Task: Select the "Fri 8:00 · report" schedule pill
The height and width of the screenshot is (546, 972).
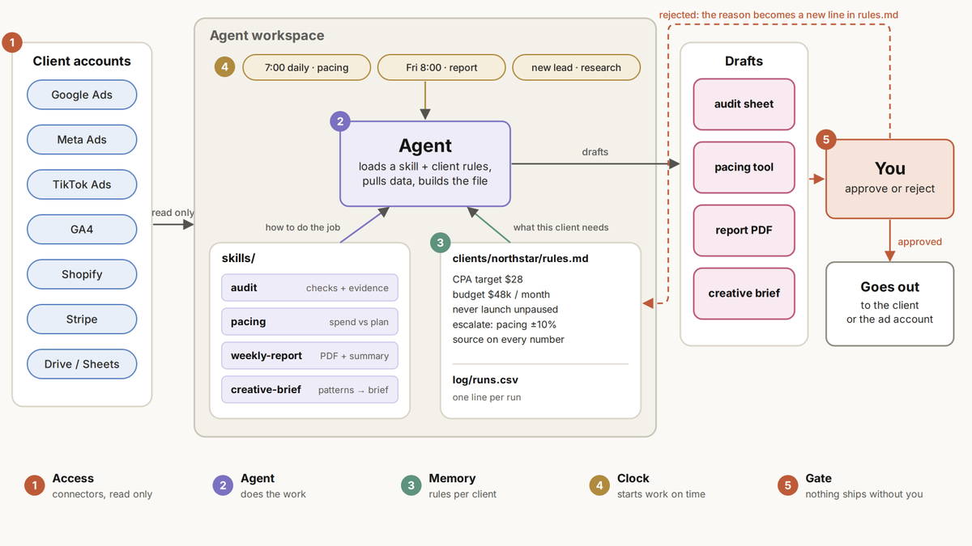Action: point(441,68)
